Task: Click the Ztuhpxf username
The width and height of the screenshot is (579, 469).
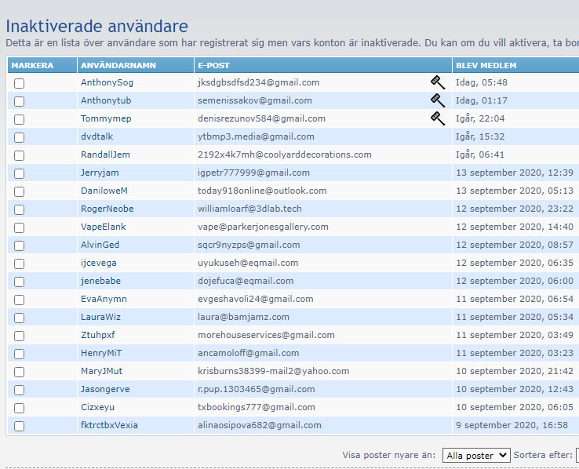Action: [98, 335]
